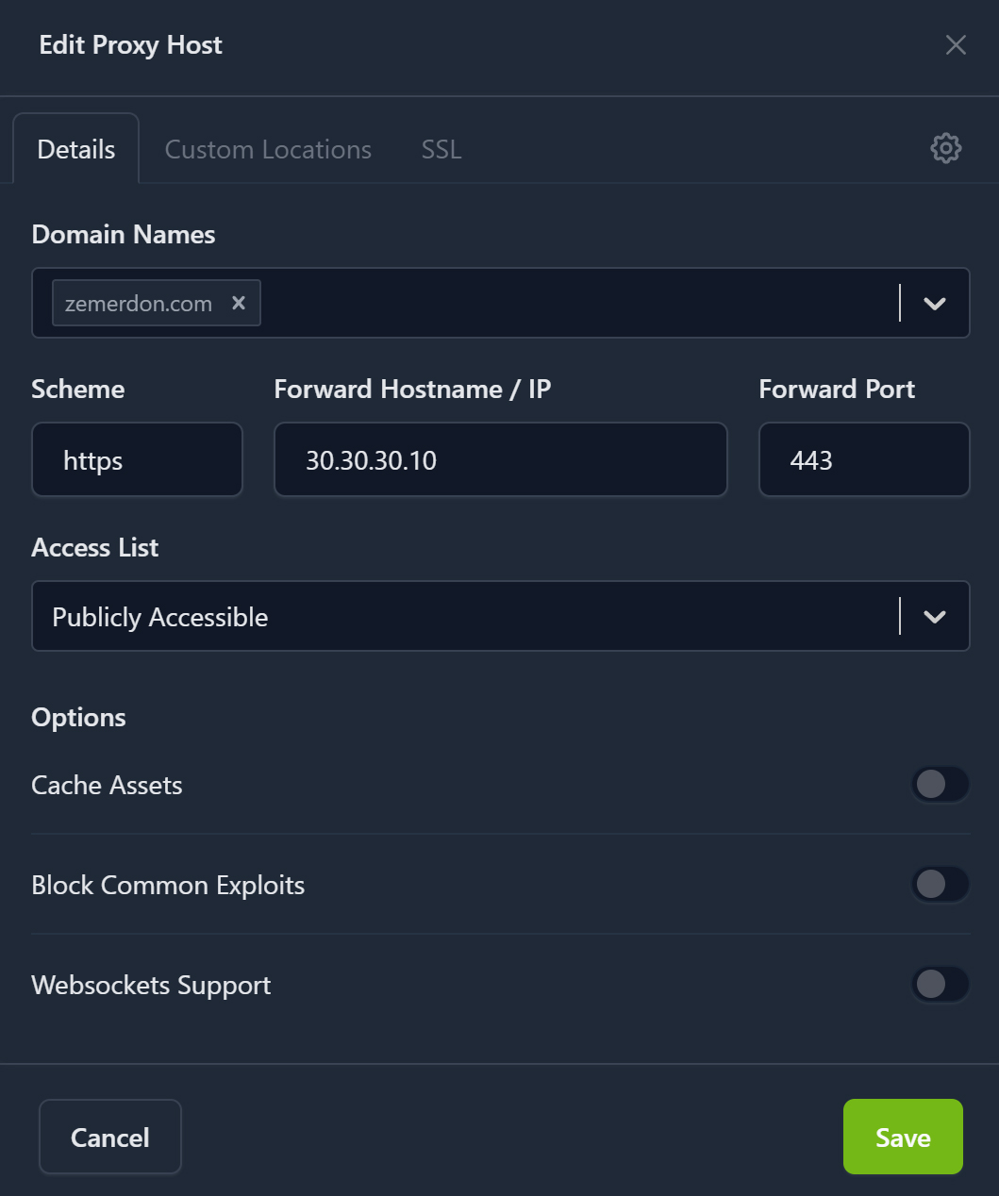Expand the Domain Names dropdown chevron
This screenshot has height=1196, width=999.
(934, 304)
